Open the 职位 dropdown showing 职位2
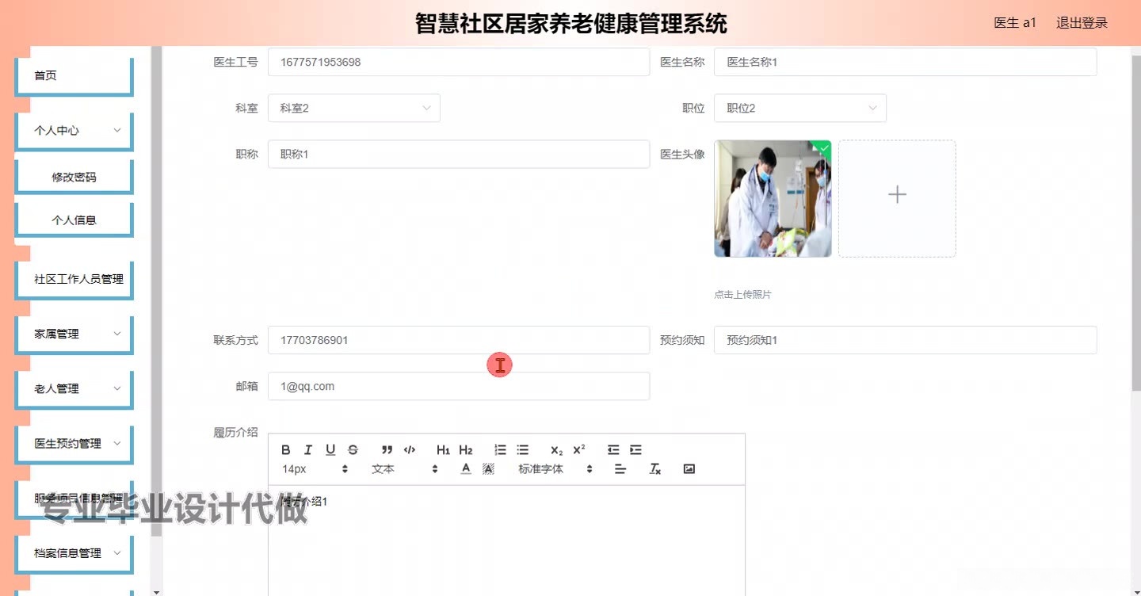 pyautogui.click(x=800, y=109)
